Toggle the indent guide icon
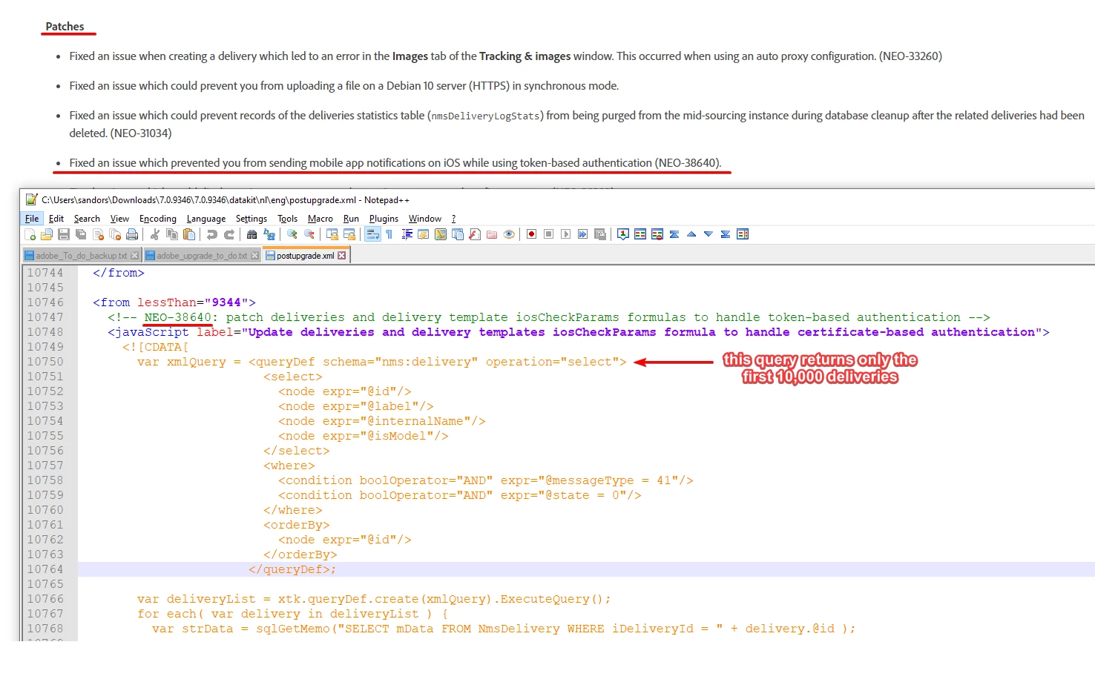1095x682 pixels. pos(407,234)
